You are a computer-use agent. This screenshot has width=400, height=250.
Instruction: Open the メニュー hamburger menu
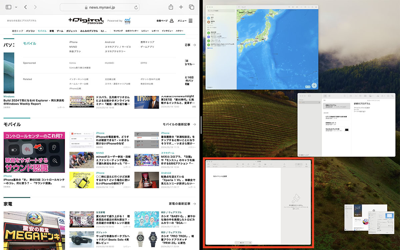pos(190,21)
